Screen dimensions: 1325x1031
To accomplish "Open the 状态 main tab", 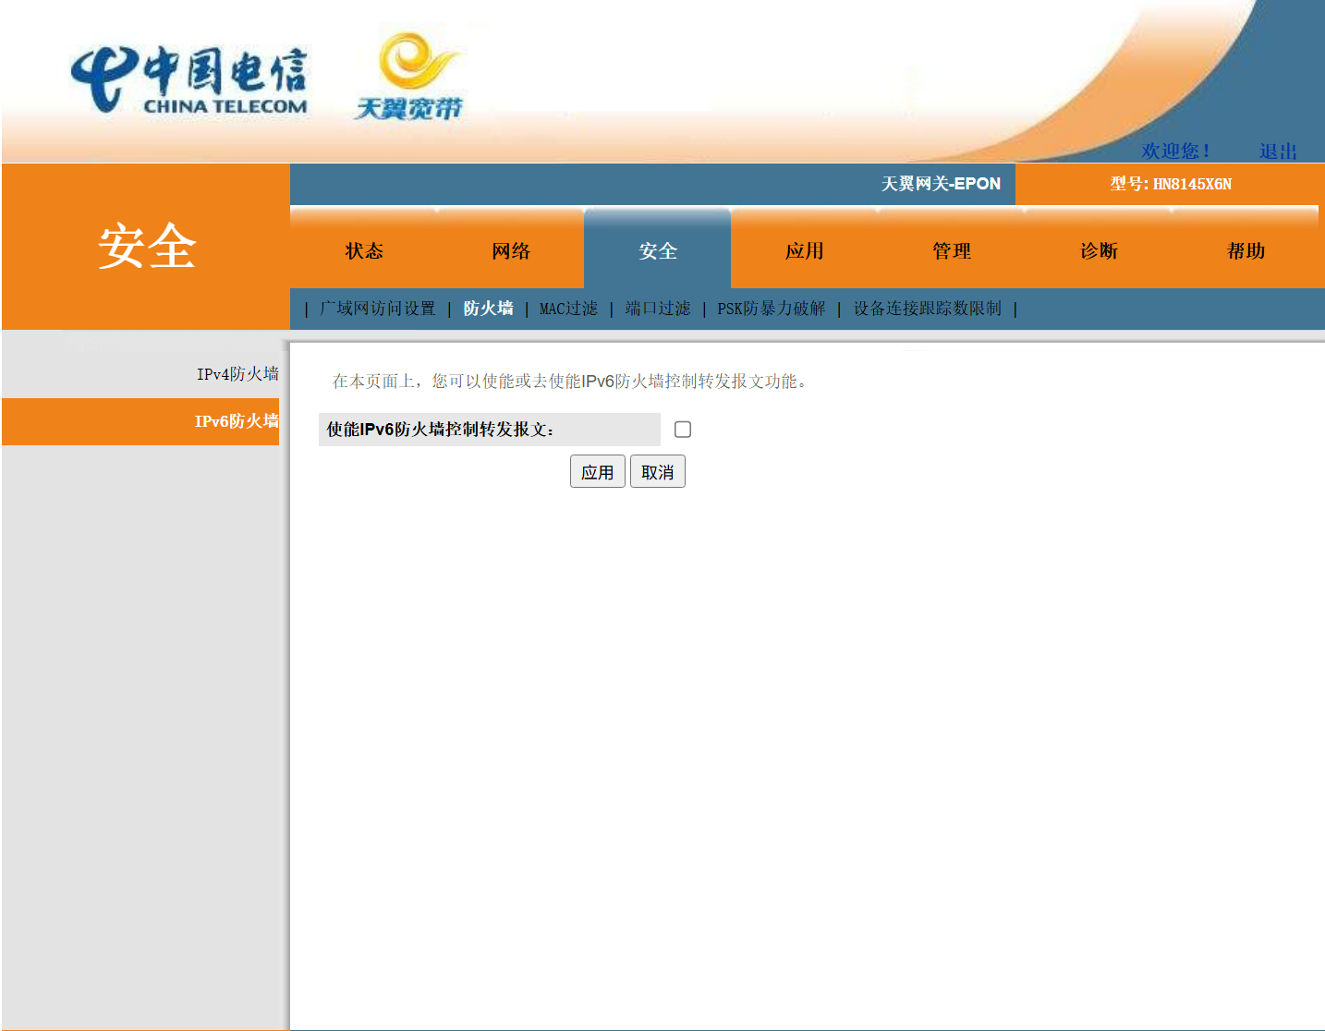I will (363, 251).
